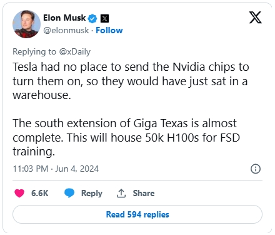Viewport: 275px width, 235px height.
Task: Click the gray 'Replying to' label
Action: pos(34,51)
